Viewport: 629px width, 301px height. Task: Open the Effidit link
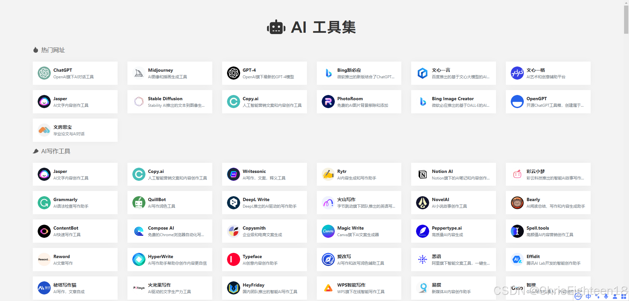(548, 260)
